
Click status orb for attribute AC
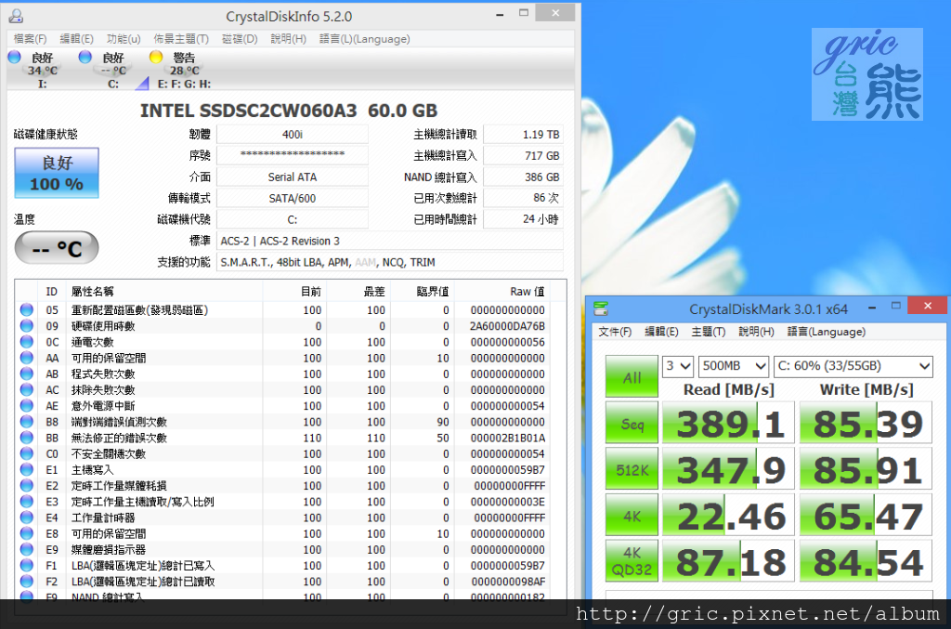(27, 390)
